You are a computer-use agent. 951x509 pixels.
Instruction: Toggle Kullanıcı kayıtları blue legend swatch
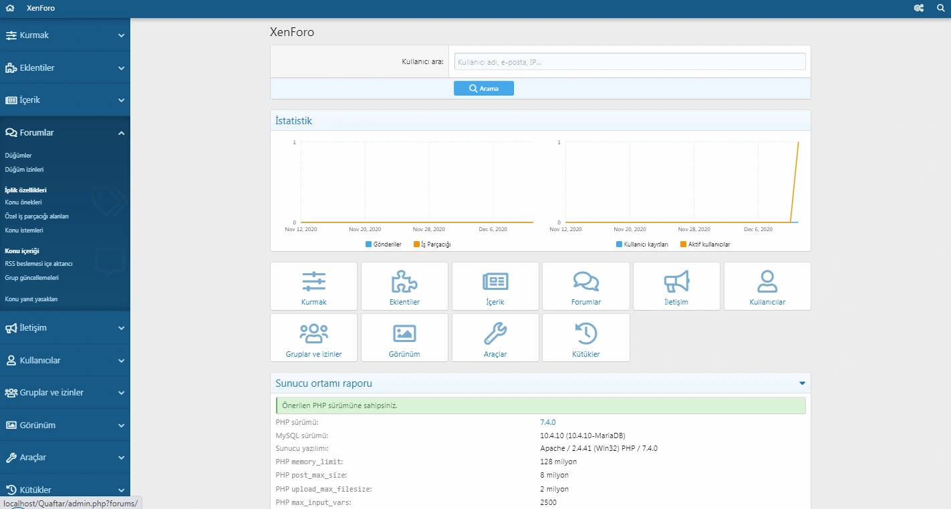coord(619,244)
